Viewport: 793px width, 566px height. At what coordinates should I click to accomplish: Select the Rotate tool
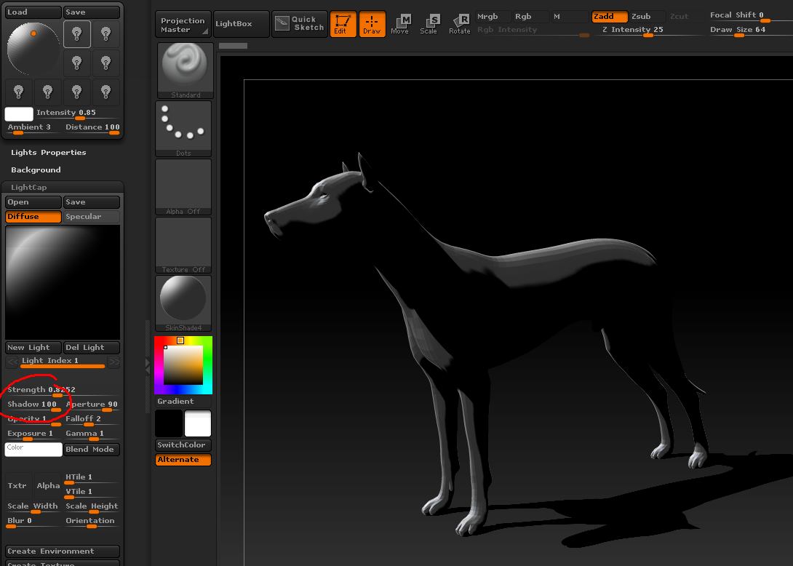459,24
